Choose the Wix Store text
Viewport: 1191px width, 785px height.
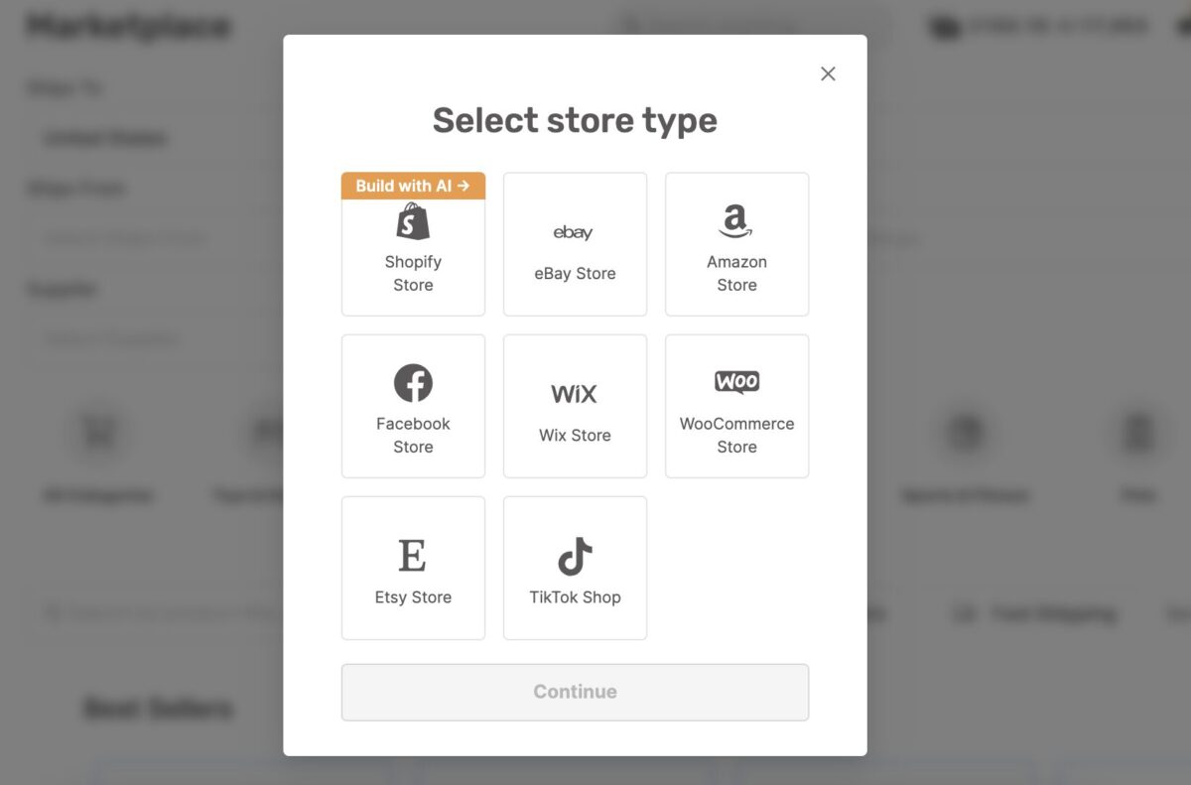pos(575,435)
